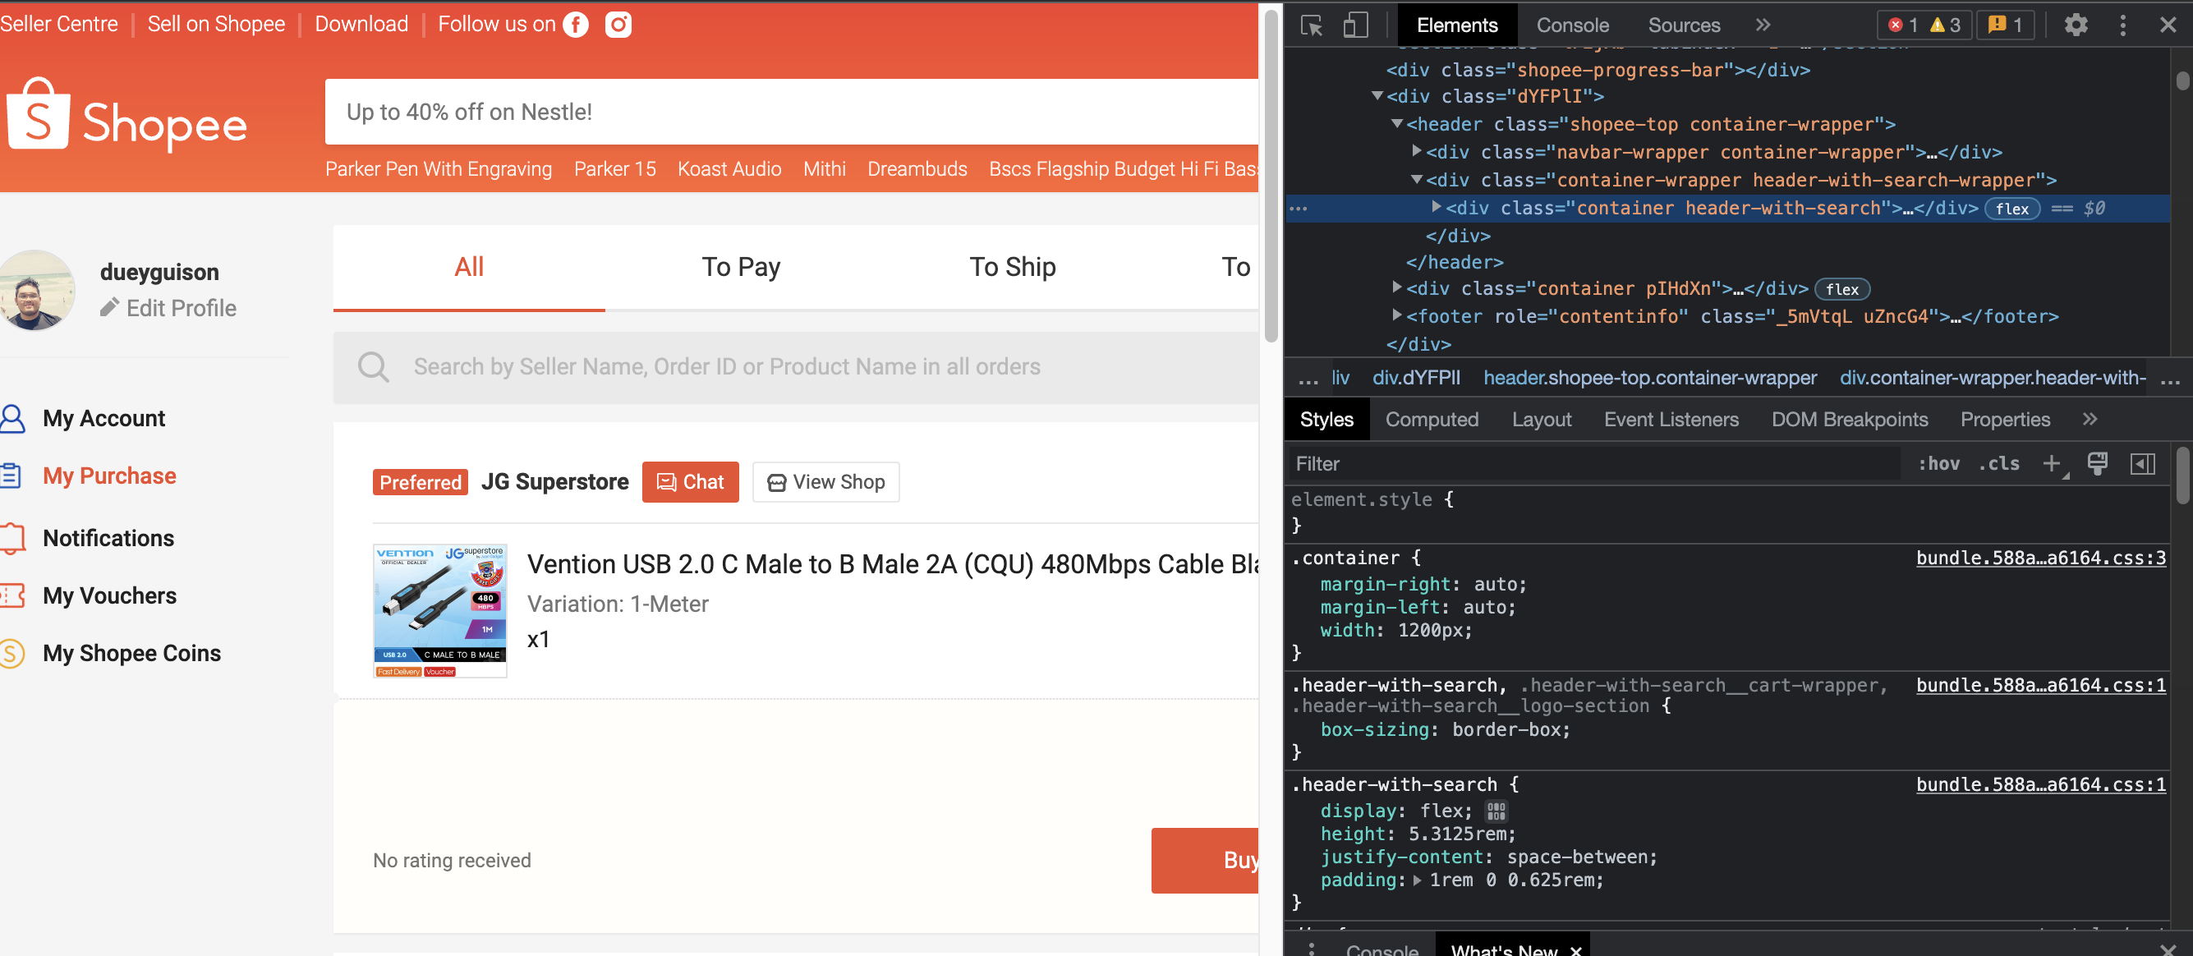This screenshot has height=956, width=2193.
Task: Expand the container header-with-search div
Action: coord(1437,206)
